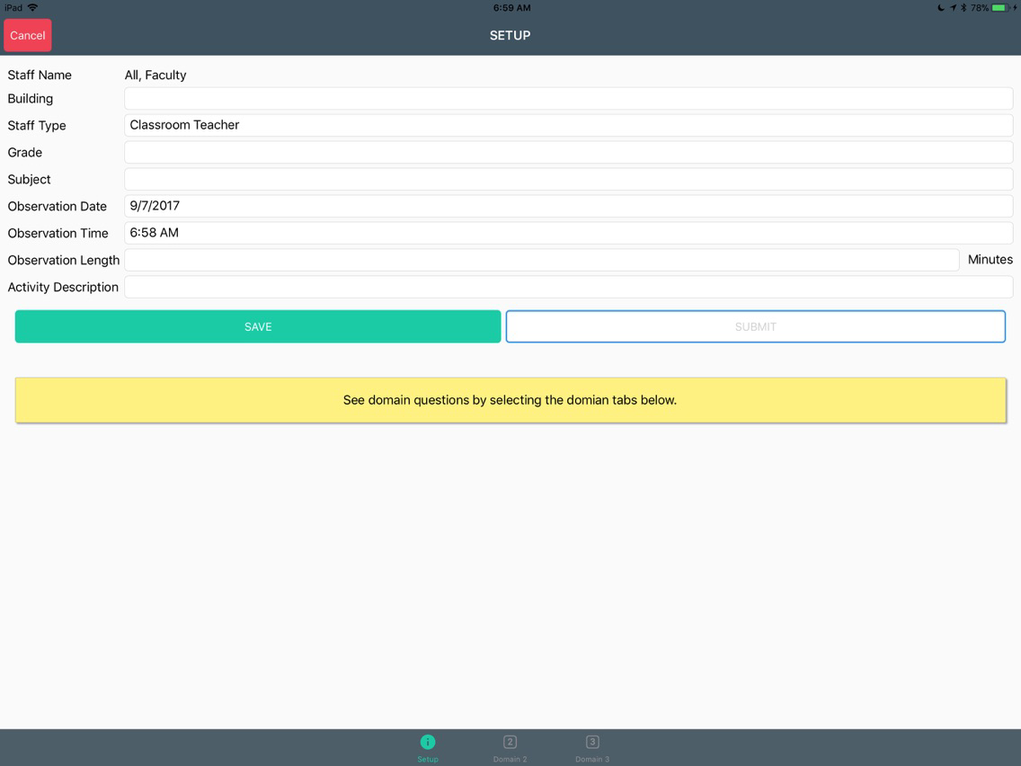Select the Subject input field
1021x766 pixels.
click(x=568, y=179)
